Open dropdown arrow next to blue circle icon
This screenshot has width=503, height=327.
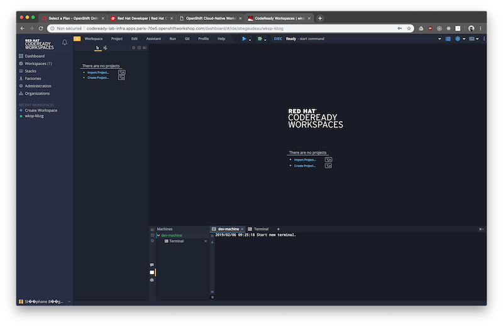464,39
